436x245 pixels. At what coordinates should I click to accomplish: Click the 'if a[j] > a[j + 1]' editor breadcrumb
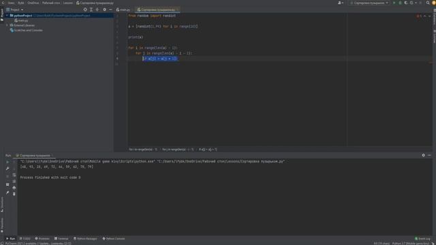(208, 150)
